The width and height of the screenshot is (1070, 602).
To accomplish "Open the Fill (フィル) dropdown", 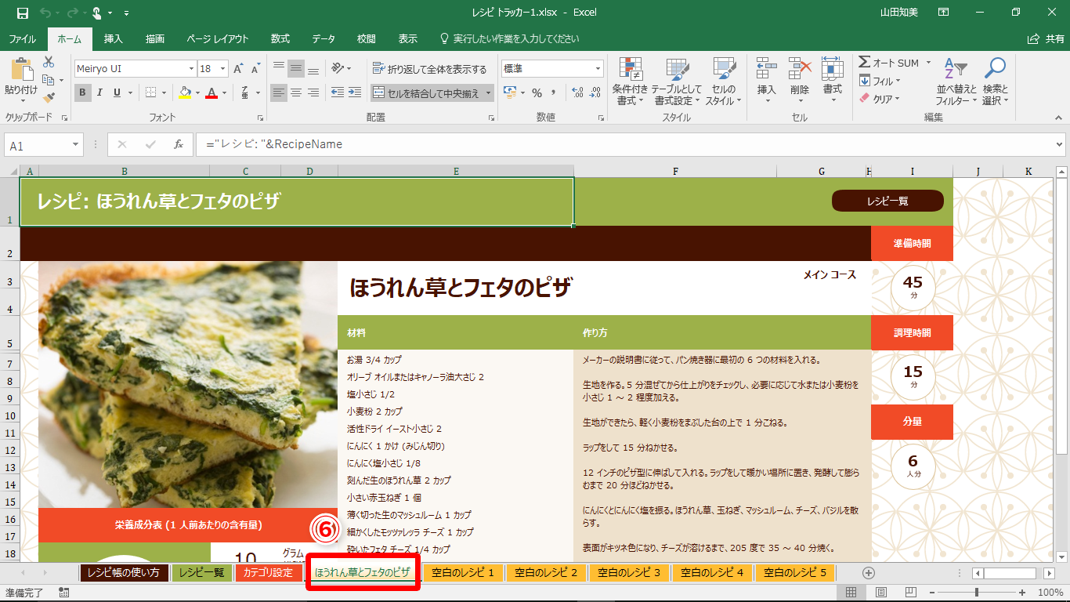I will coord(880,81).
